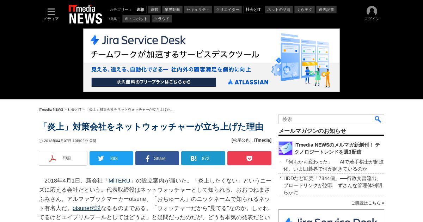Click the search magnifier icon

(378, 119)
